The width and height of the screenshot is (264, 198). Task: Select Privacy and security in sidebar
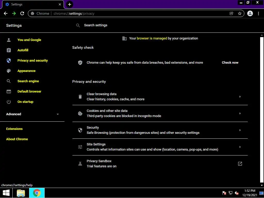point(32,60)
